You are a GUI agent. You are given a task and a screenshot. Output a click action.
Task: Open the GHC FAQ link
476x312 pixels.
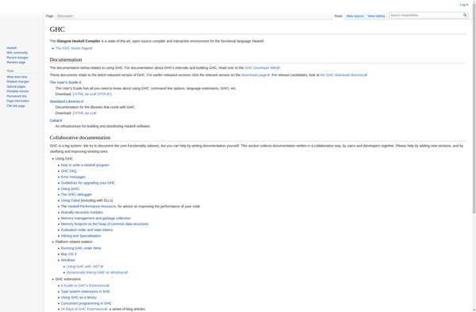(68, 171)
